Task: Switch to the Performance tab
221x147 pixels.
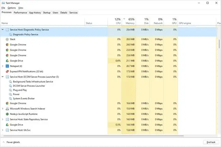Action: (20, 13)
